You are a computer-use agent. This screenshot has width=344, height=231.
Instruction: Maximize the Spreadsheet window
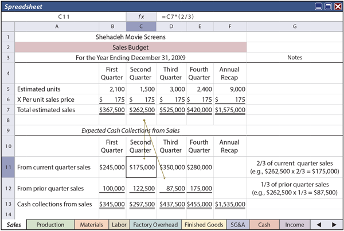click(x=328, y=6)
